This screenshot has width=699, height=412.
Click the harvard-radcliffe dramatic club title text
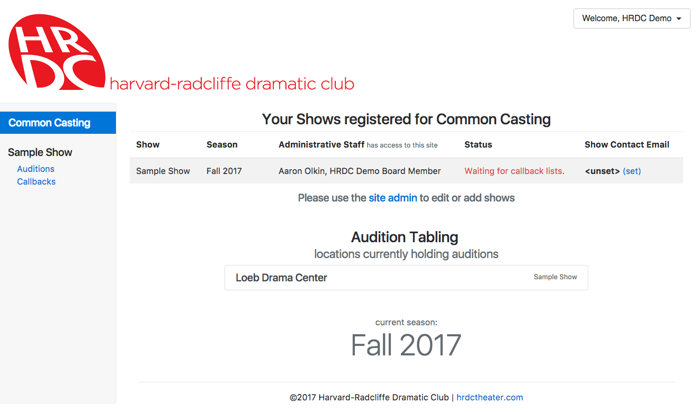pyautogui.click(x=232, y=84)
